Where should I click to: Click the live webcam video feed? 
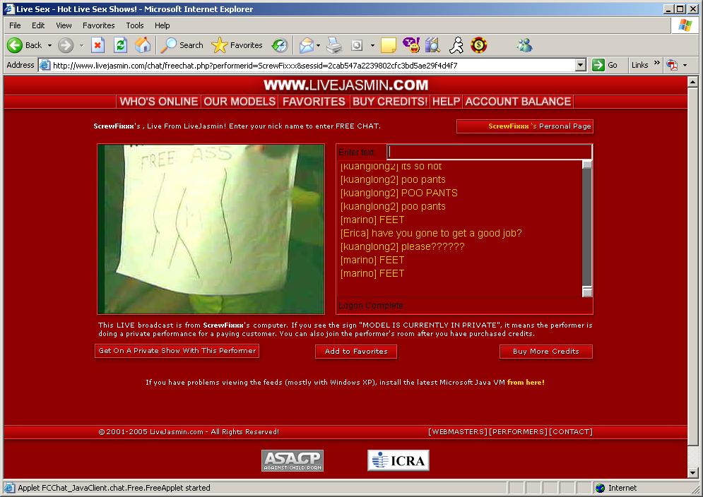(211, 229)
